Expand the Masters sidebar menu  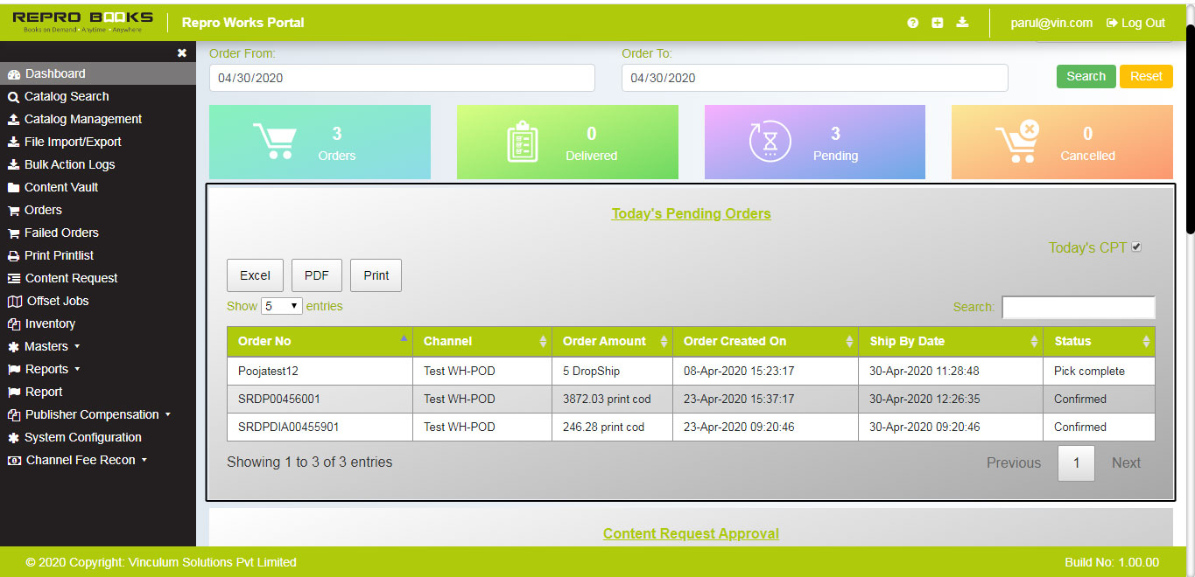coord(44,346)
